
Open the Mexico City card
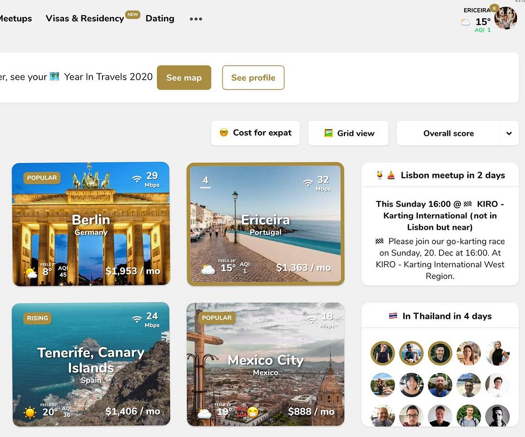pos(266,365)
